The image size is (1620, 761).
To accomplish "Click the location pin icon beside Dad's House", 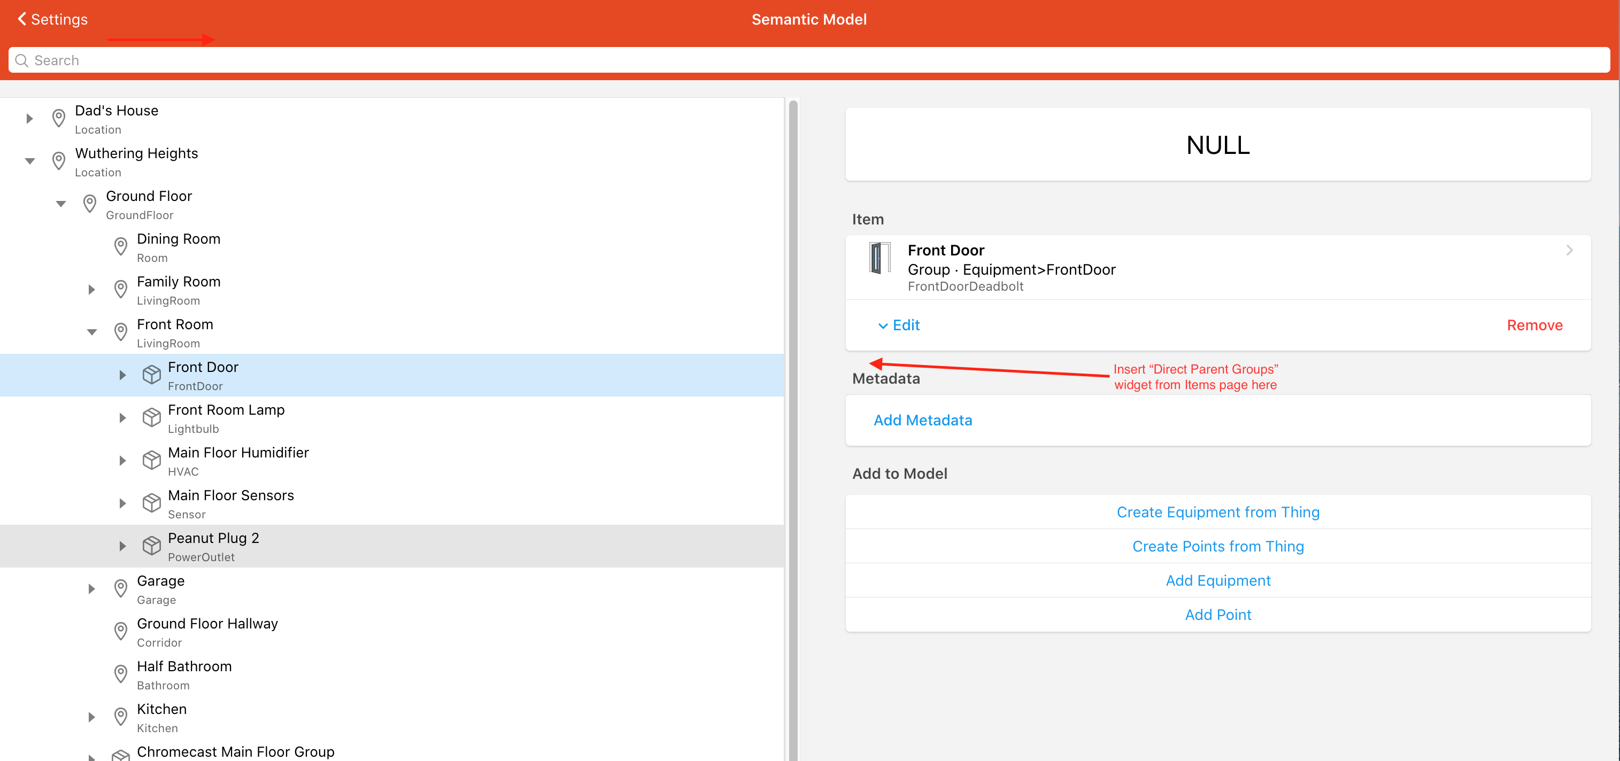I will pyautogui.click(x=58, y=118).
